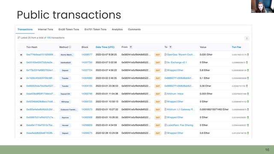Open 0x: Exchange v2.1 contract link
274x154 pixels.
[x=177, y=62]
